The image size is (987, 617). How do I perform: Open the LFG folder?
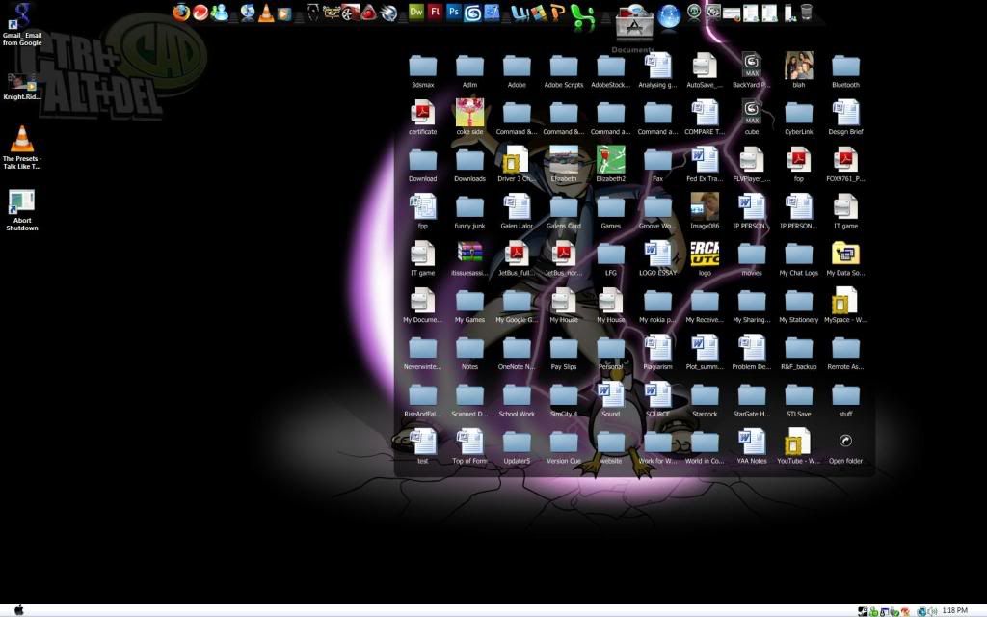(x=610, y=260)
